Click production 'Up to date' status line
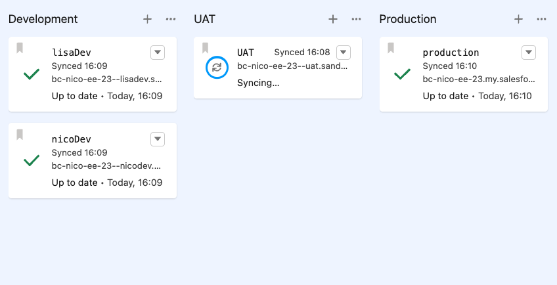 coord(478,96)
